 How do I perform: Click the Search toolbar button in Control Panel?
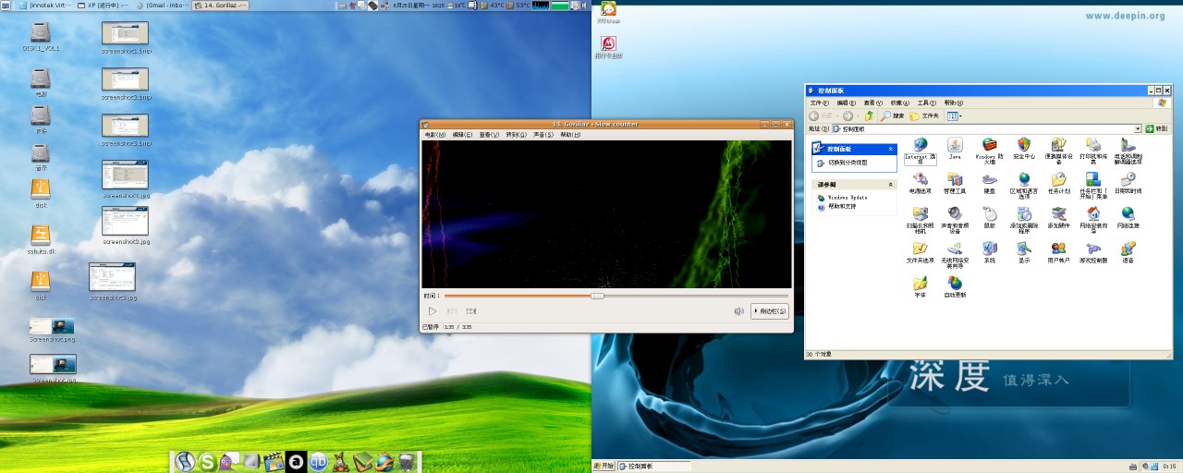[892, 115]
